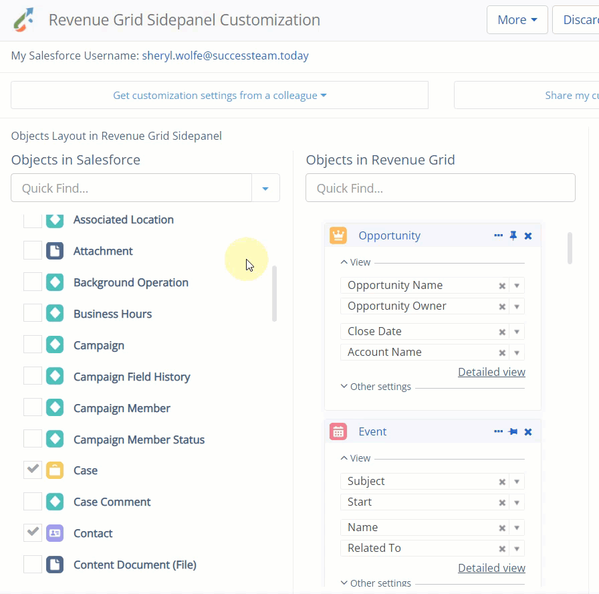Click the Contact card icon
This screenshot has height=594, width=599.
(55, 533)
